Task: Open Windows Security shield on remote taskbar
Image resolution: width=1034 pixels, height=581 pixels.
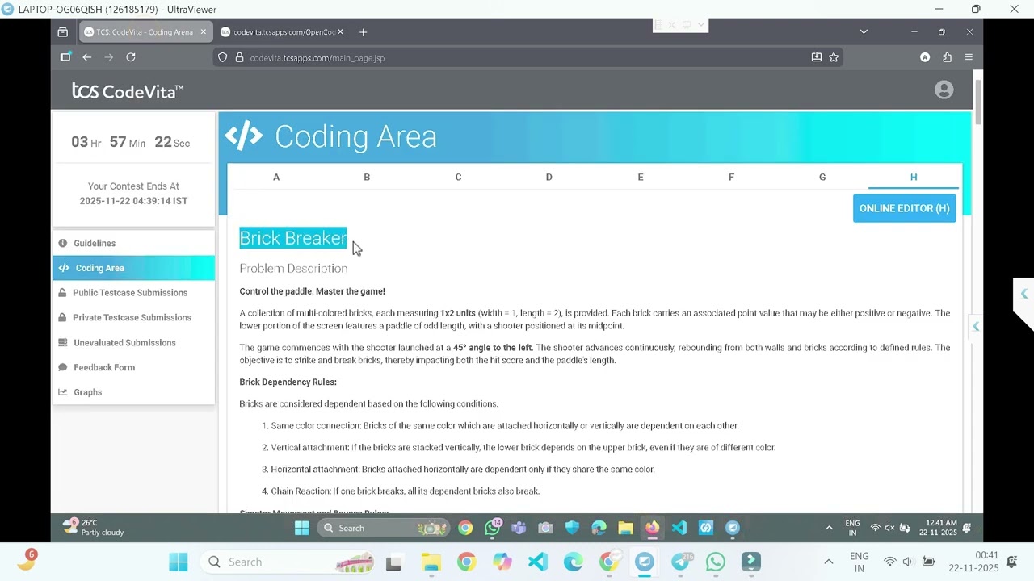Action: [x=572, y=528]
